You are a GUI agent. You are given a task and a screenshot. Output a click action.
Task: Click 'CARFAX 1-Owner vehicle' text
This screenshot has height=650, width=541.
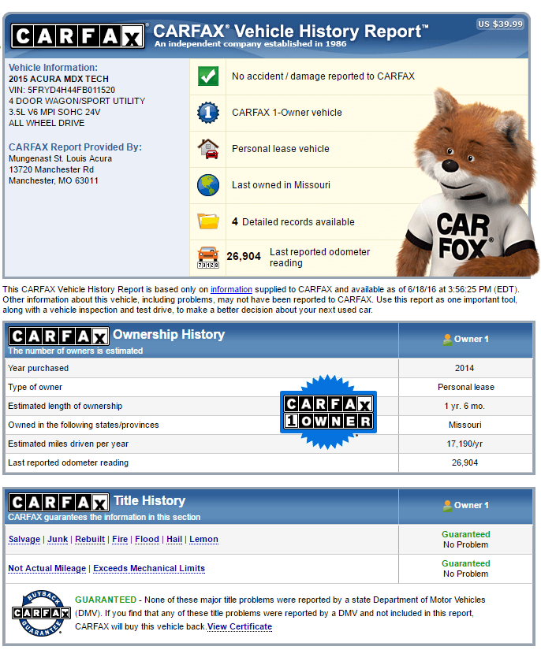[x=287, y=113]
